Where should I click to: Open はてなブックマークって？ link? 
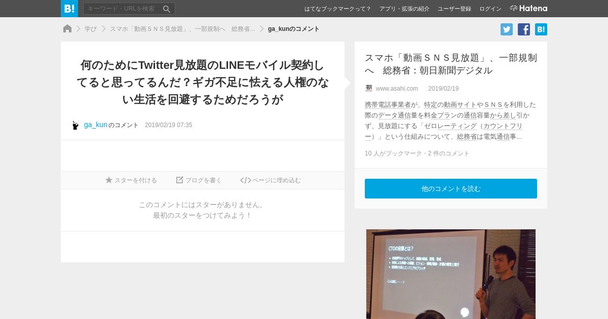(337, 9)
